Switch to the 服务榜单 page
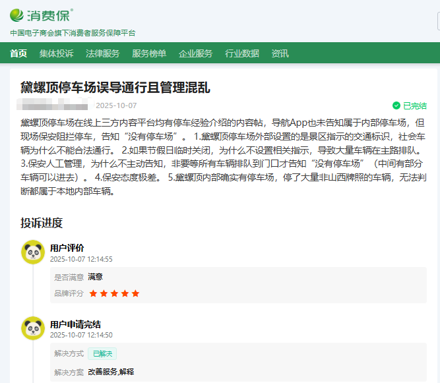Image resolution: width=440 pixels, height=383 pixels. coord(149,53)
